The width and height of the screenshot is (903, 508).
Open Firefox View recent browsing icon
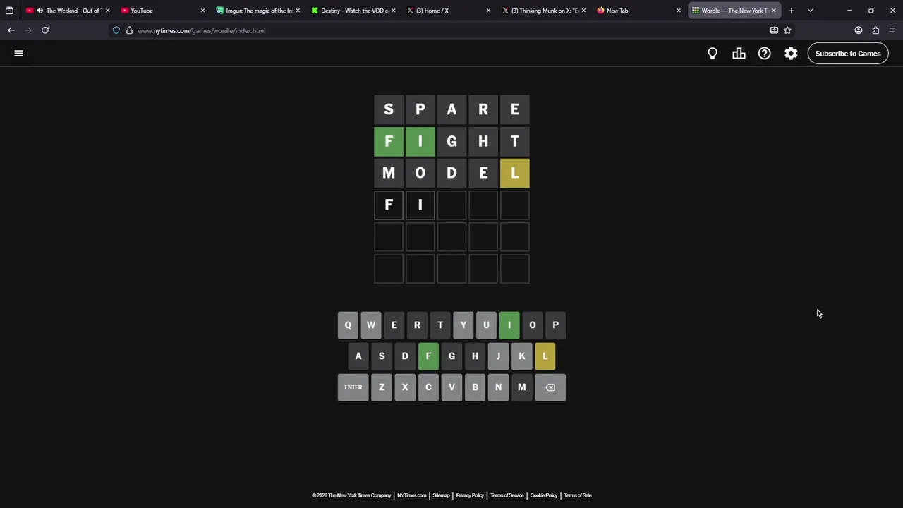(x=9, y=11)
